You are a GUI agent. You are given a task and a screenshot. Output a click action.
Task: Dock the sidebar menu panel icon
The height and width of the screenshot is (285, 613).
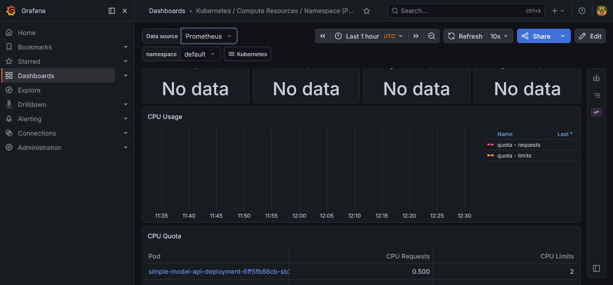[112, 11]
